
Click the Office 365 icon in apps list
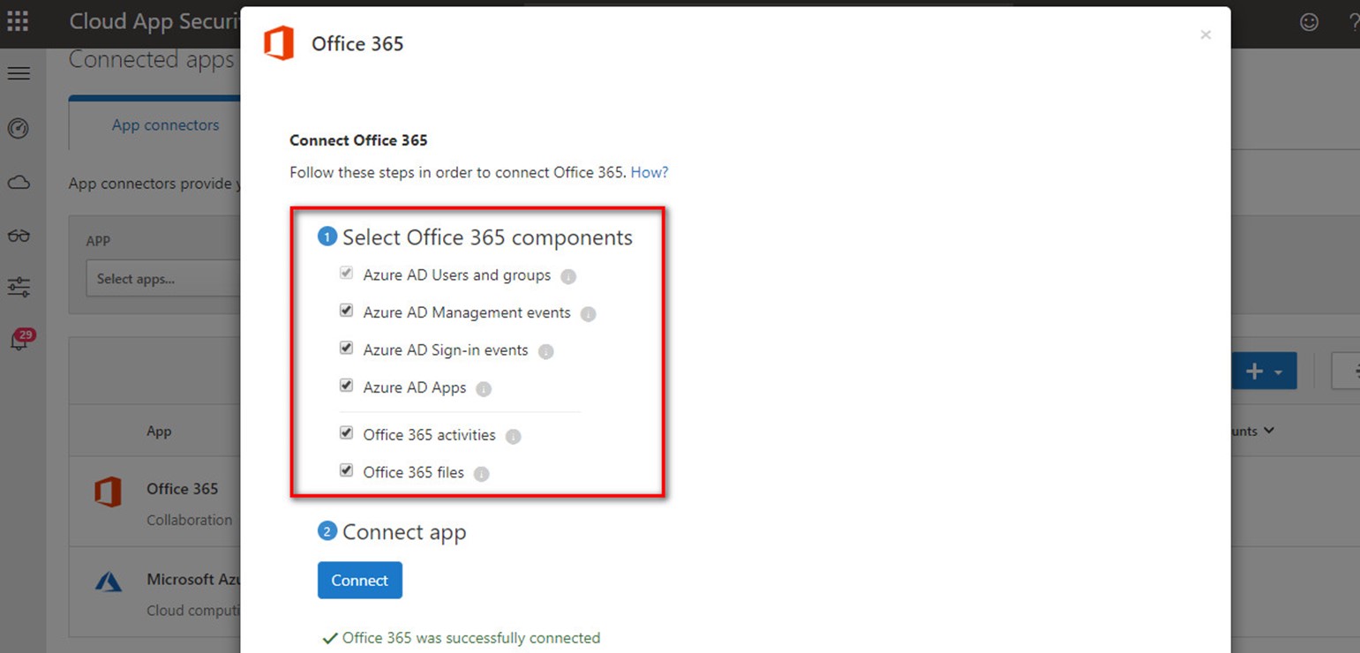(x=108, y=492)
